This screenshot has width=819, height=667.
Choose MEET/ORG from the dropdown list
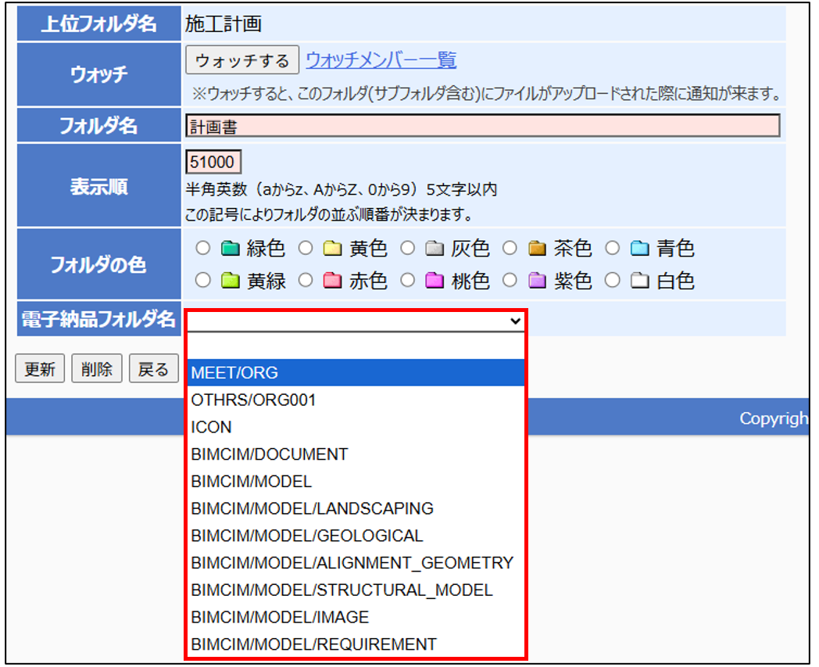[234, 373]
